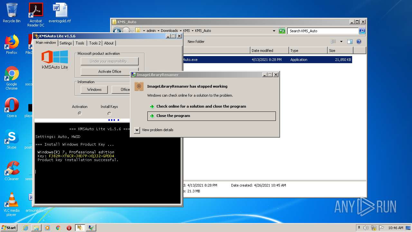Viewport: 412px width, 232px height.
Task: Click the Explorer Back navigation arrow
Action: 117,31
